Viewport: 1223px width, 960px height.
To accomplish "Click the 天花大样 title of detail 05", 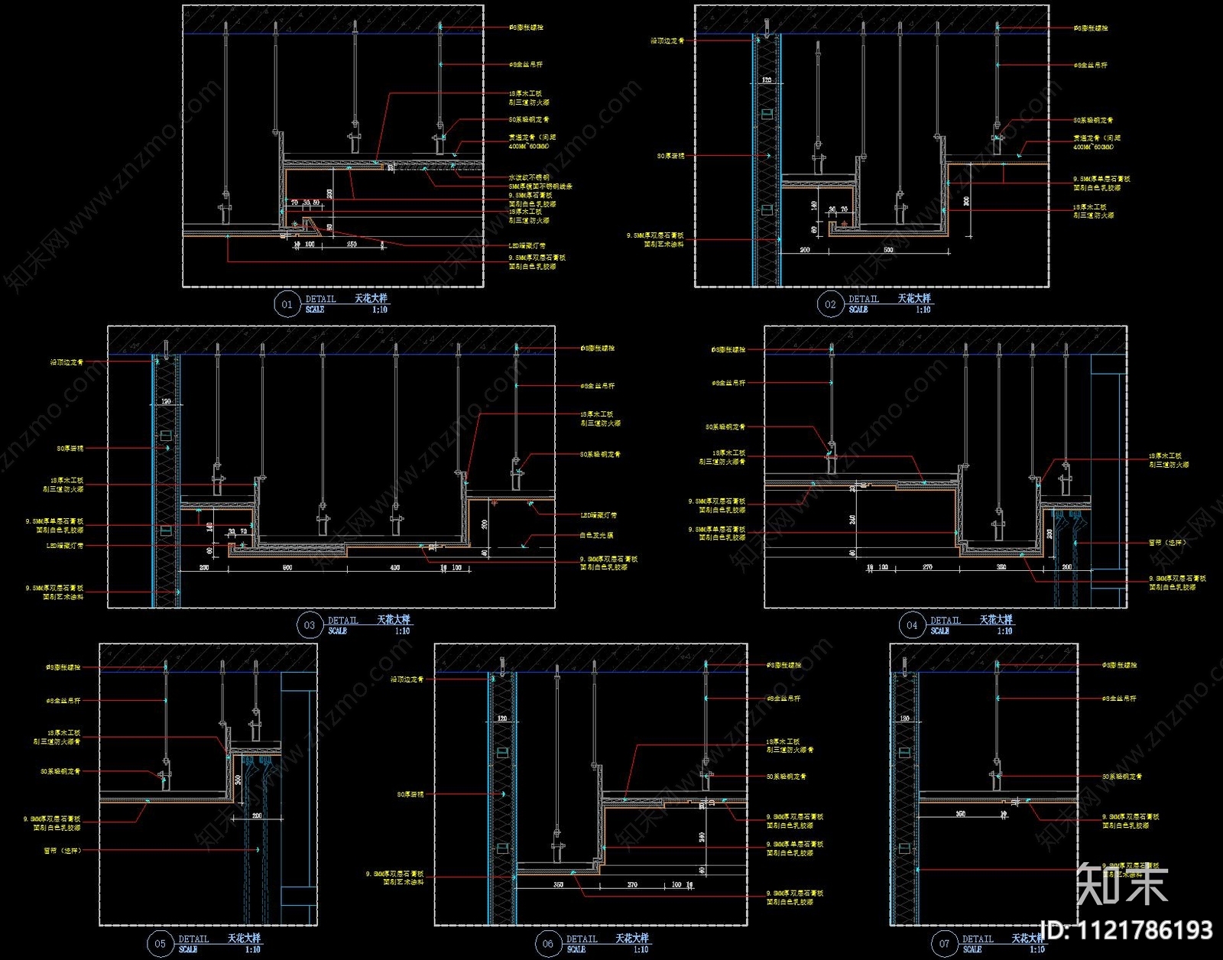I will [x=244, y=938].
